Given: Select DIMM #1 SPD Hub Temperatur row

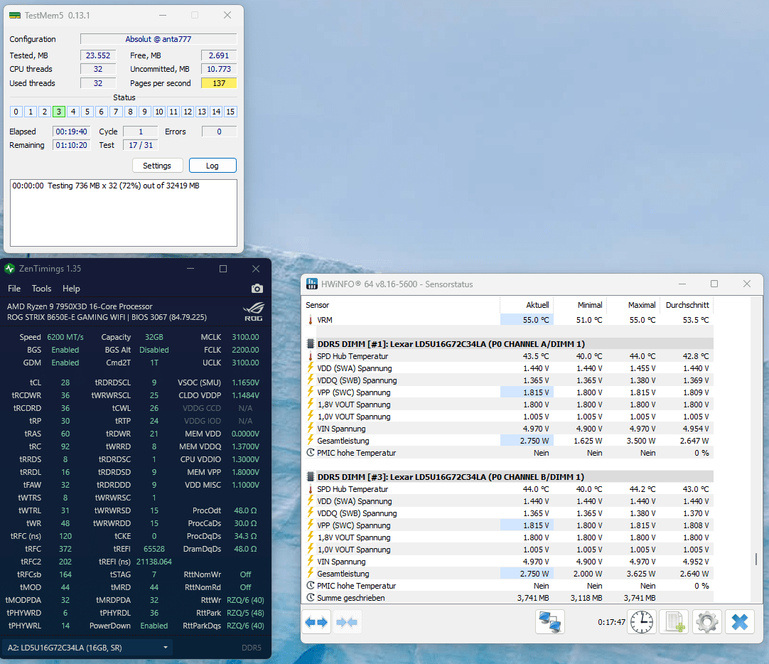Looking at the screenshot, I should click(509, 356).
